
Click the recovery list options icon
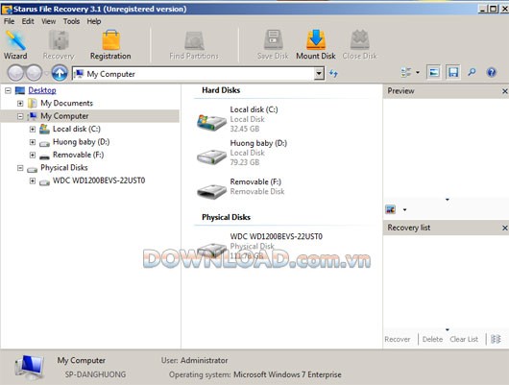496,339
